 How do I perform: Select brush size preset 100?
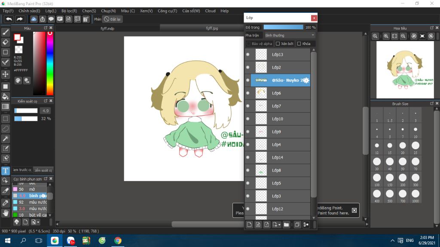click(377, 180)
